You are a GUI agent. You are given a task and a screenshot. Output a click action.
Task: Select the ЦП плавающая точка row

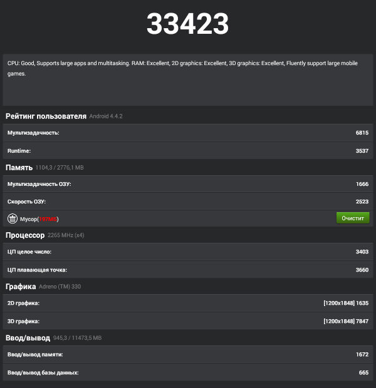tap(187, 270)
